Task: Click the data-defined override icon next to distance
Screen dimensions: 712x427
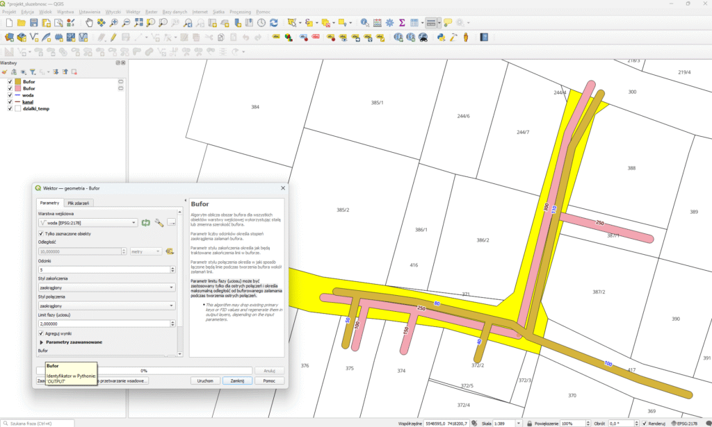Action: [170, 251]
